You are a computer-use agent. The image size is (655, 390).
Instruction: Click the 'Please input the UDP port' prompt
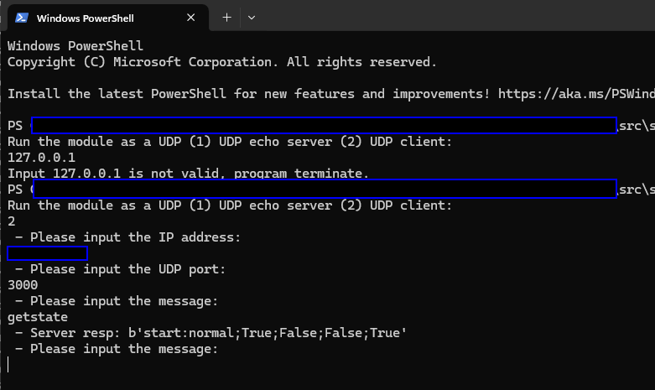[x=120, y=269]
